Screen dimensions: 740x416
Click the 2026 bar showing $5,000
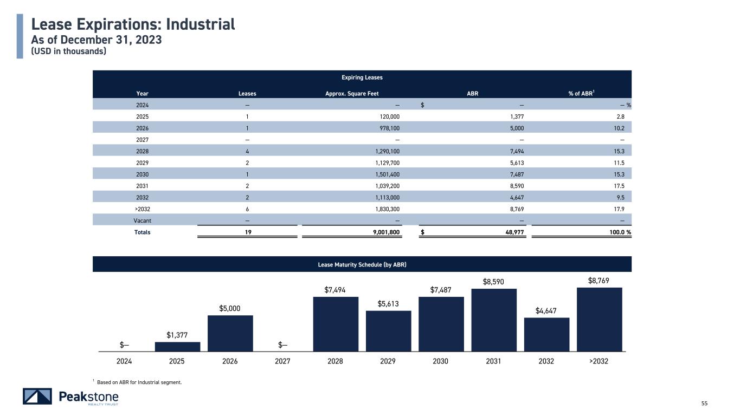click(x=230, y=333)
